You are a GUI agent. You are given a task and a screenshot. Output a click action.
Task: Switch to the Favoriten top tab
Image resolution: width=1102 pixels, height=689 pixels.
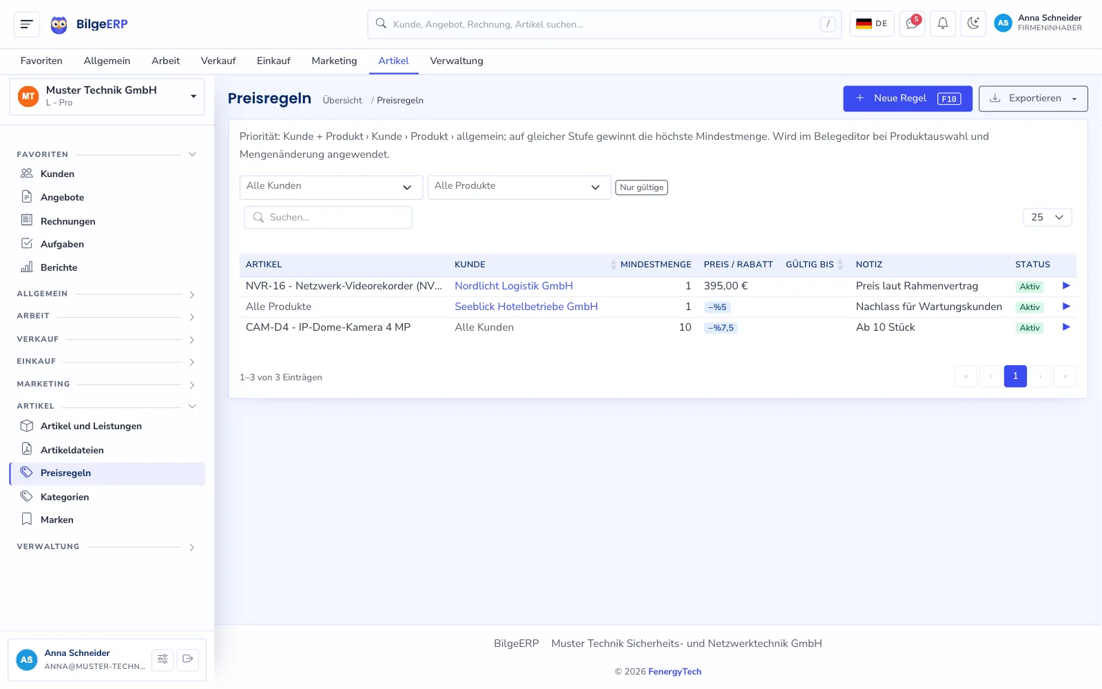(41, 61)
